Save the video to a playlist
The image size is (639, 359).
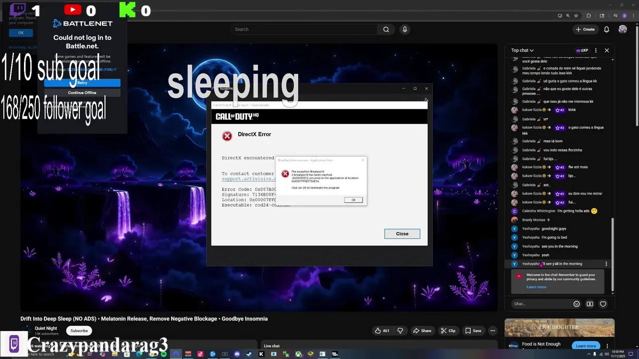click(473, 331)
